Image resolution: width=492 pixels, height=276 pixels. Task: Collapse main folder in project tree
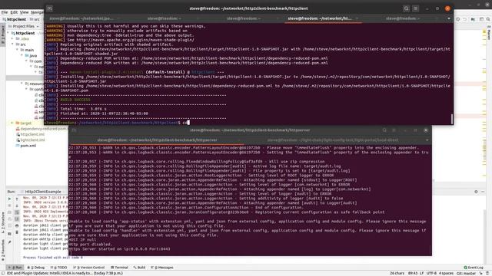(17, 50)
